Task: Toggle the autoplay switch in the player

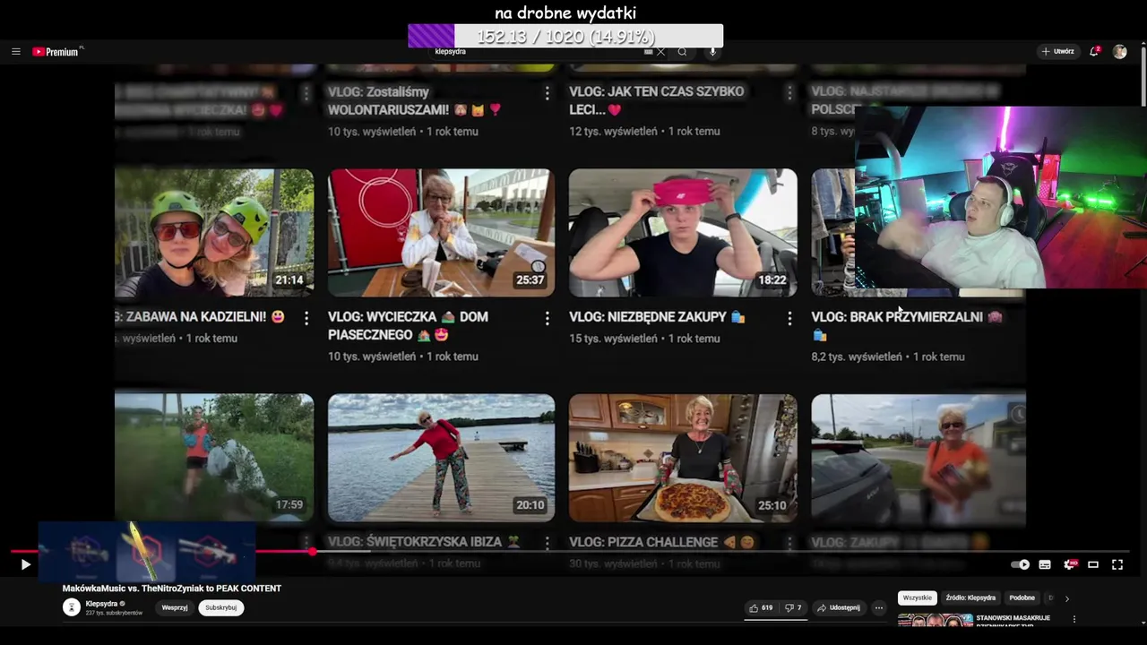Action: (1021, 564)
